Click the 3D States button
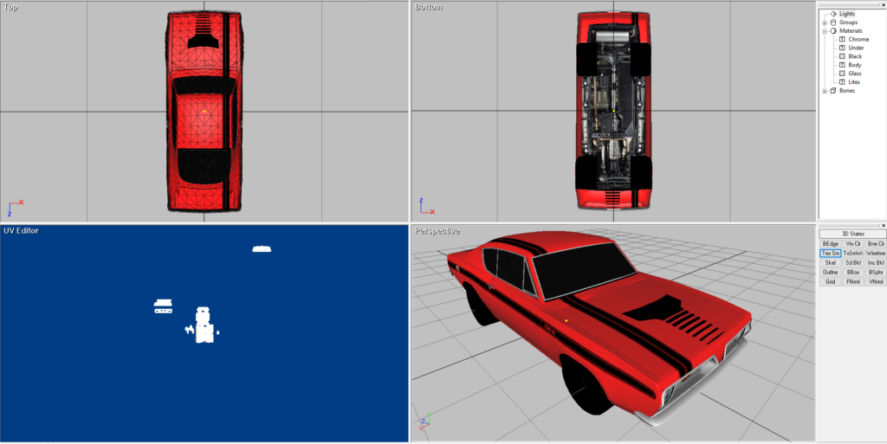The height and width of the screenshot is (444, 887). [852, 234]
